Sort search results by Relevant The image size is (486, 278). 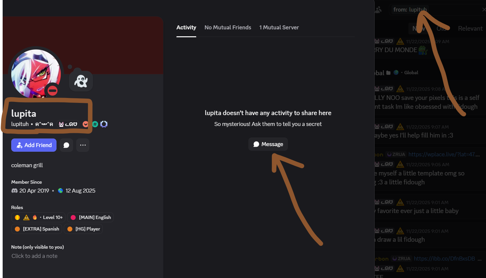(x=470, y=28)
